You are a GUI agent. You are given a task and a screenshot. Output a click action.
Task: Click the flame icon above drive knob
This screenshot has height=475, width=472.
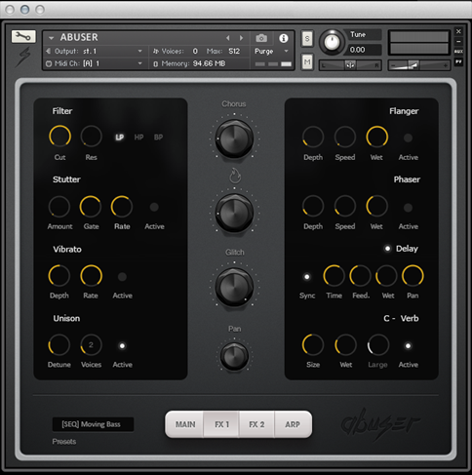pyautogui.click(x=235, y=176)
